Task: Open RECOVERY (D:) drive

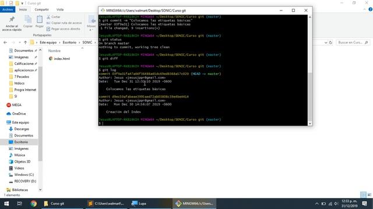Action: pyautogui.click(x=23, y=181)
